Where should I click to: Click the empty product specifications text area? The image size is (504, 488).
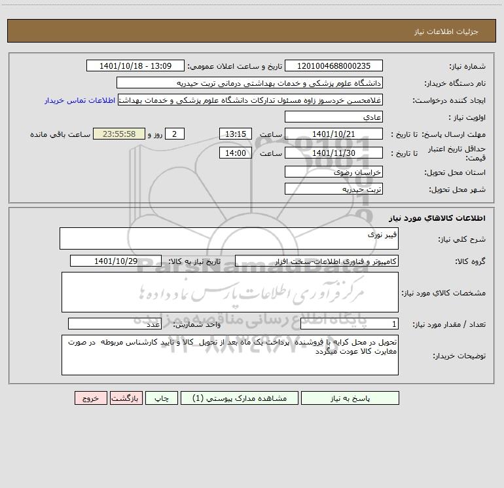click(230, 292)
